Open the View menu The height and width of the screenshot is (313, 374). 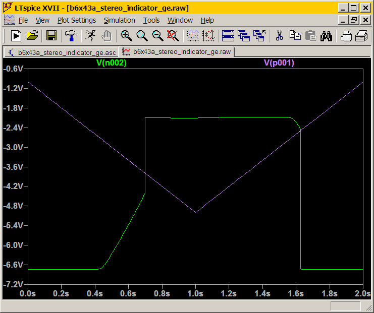[42, 20]
